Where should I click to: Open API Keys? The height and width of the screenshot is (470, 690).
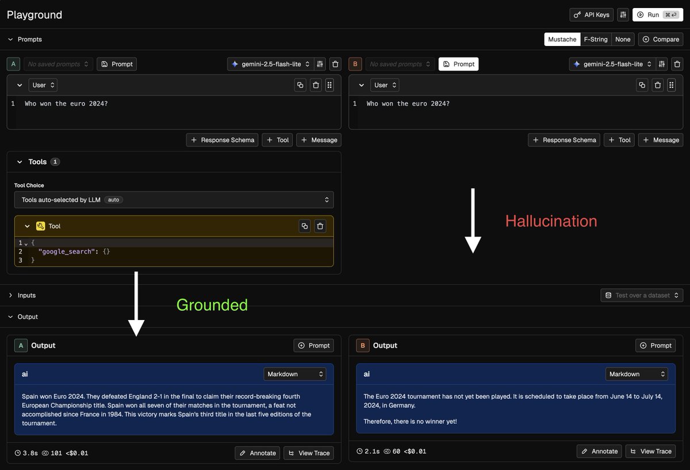[591, 14]
